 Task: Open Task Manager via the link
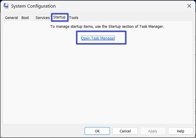(x=98, y=38)
